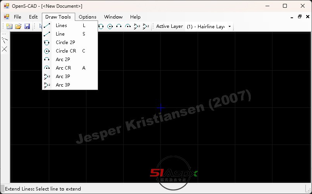Select the Arc 2P tool in the toolbar
The width and height of the screenshot is (312, 194).
[x=119, y=26]
